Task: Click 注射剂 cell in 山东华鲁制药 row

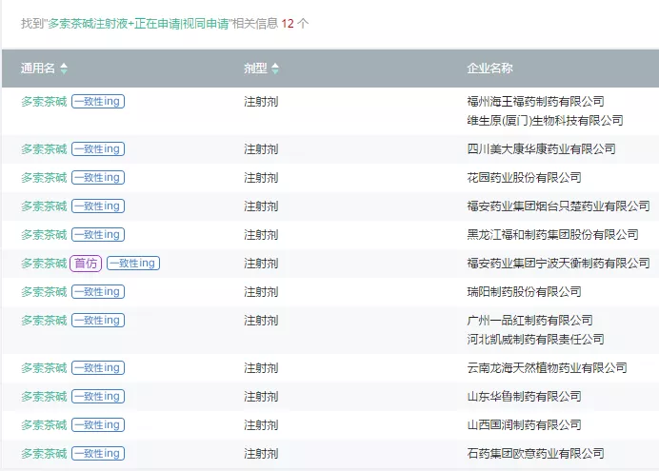Action: click(x=261, y=396)
